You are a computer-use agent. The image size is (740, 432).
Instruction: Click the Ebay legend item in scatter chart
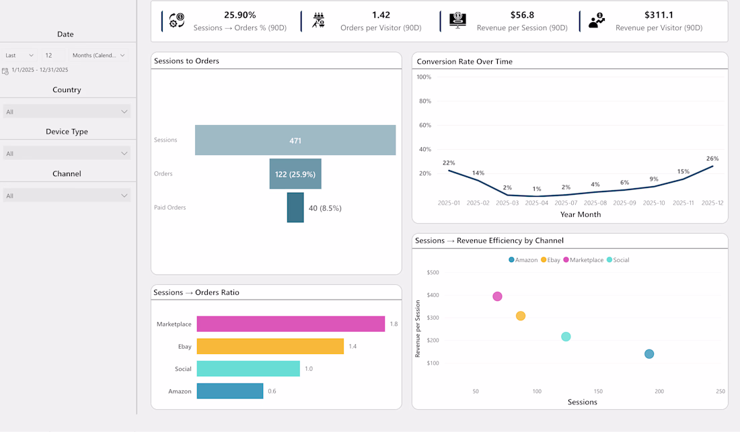tap(550, 259)
